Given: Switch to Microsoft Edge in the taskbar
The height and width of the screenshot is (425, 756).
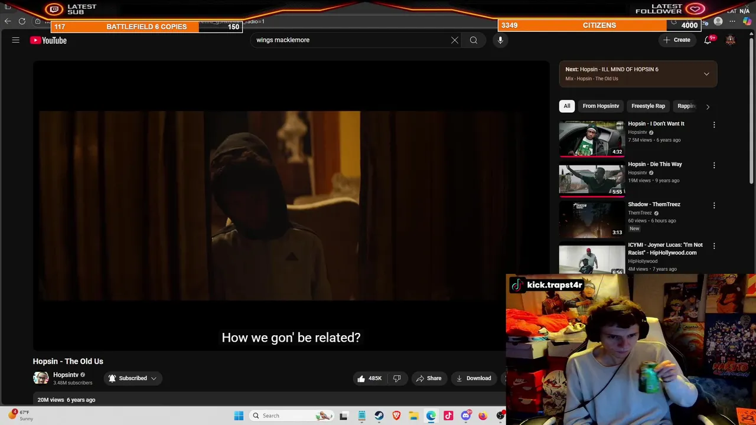Looking at the screenshot, I should pos(431,416).
